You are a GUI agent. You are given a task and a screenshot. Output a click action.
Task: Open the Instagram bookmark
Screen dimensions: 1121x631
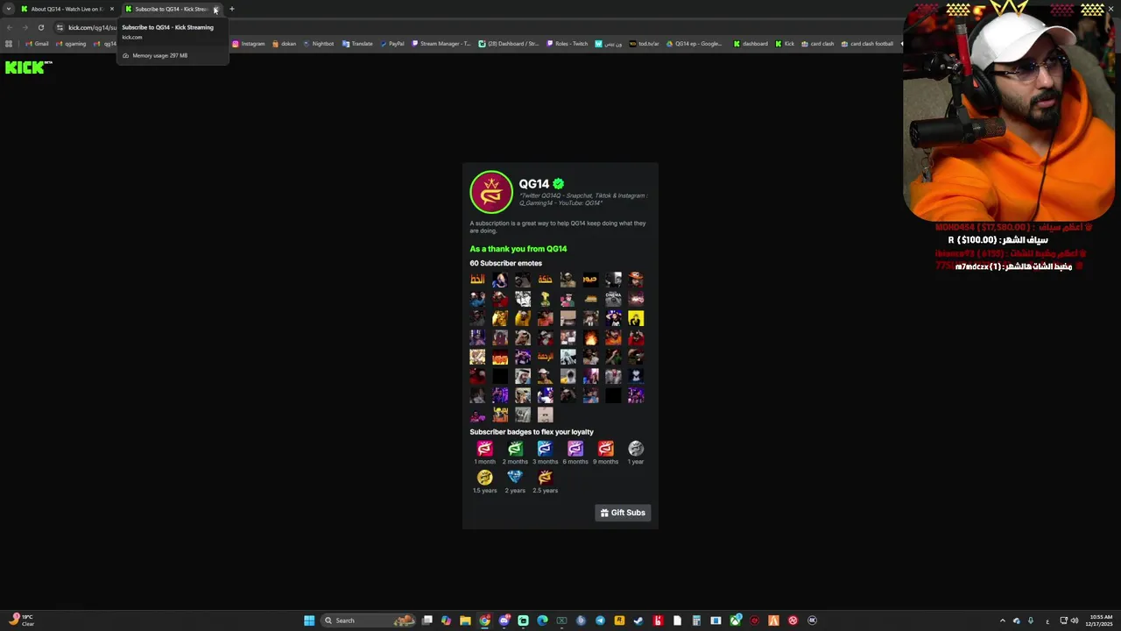click(x=248, y=44)
